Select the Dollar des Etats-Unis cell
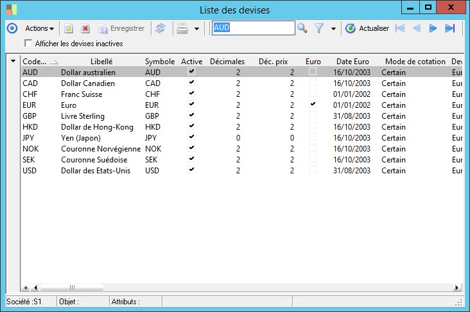Viewport: 470px width, 312px height. 96,171
